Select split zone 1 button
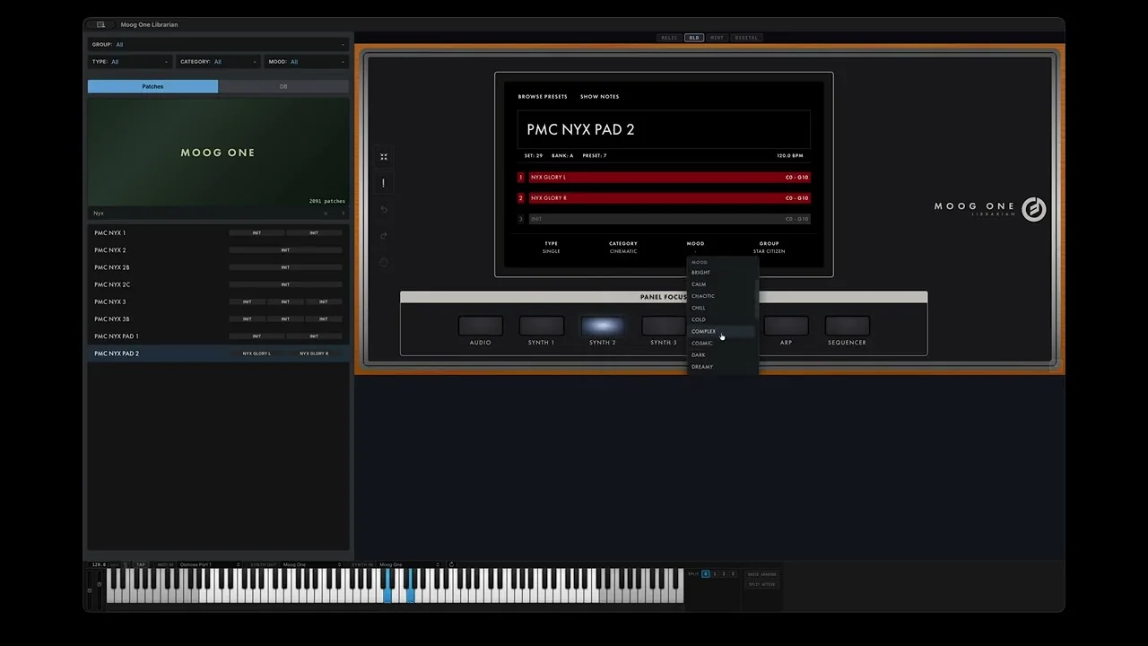Screen dimensions: 1148x646 [x=714, y=574]
